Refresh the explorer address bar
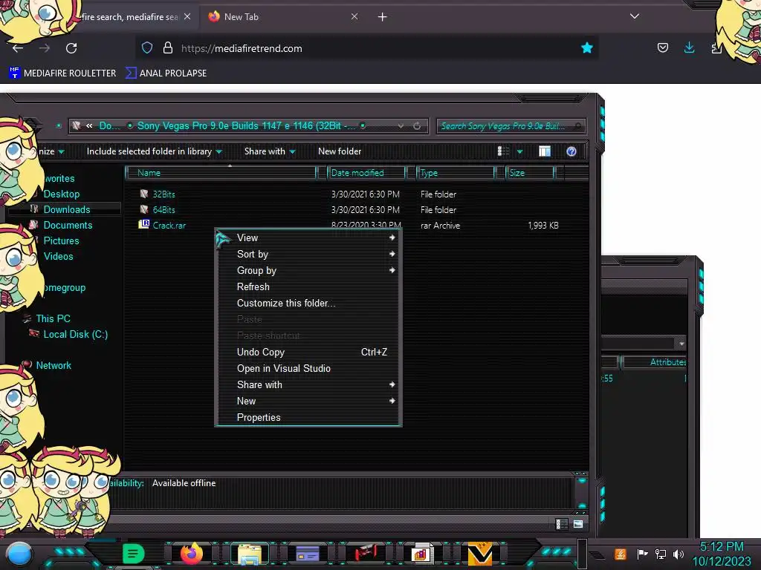The image size is (761, 570). pos(417,126)
